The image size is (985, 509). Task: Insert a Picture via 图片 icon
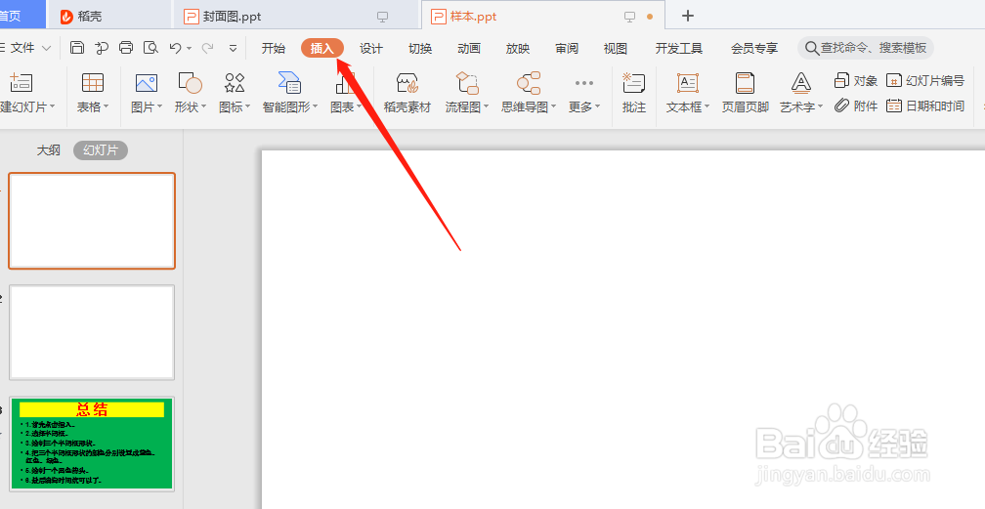pyautogui.click(x=147, y=82)
